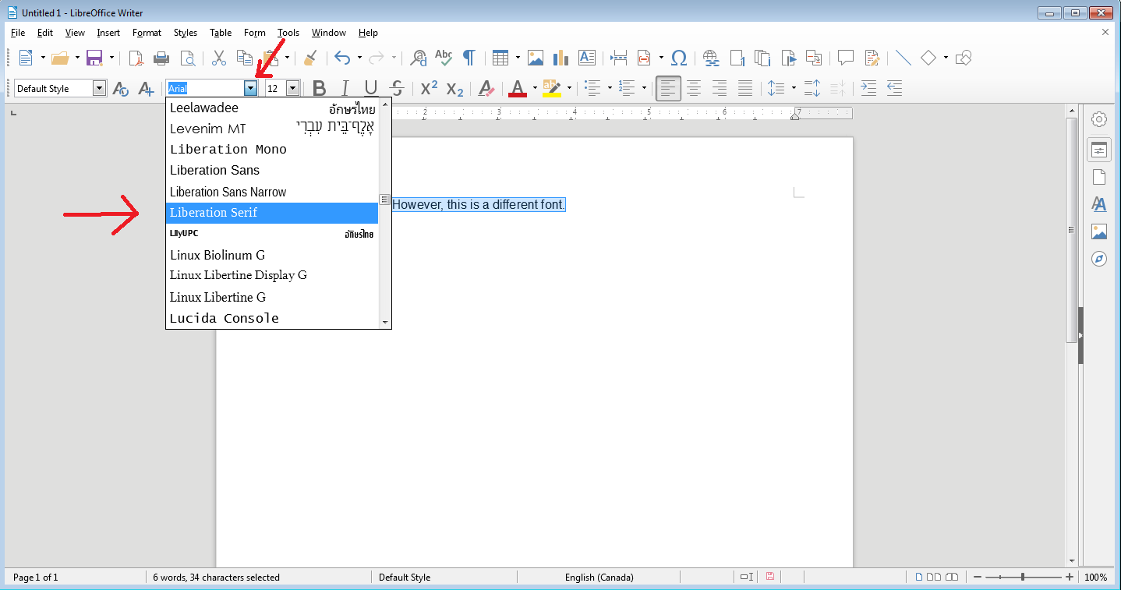This screenshot has width=1121, height=590.
Task: Insert a chart
Action: coord(560,58)
